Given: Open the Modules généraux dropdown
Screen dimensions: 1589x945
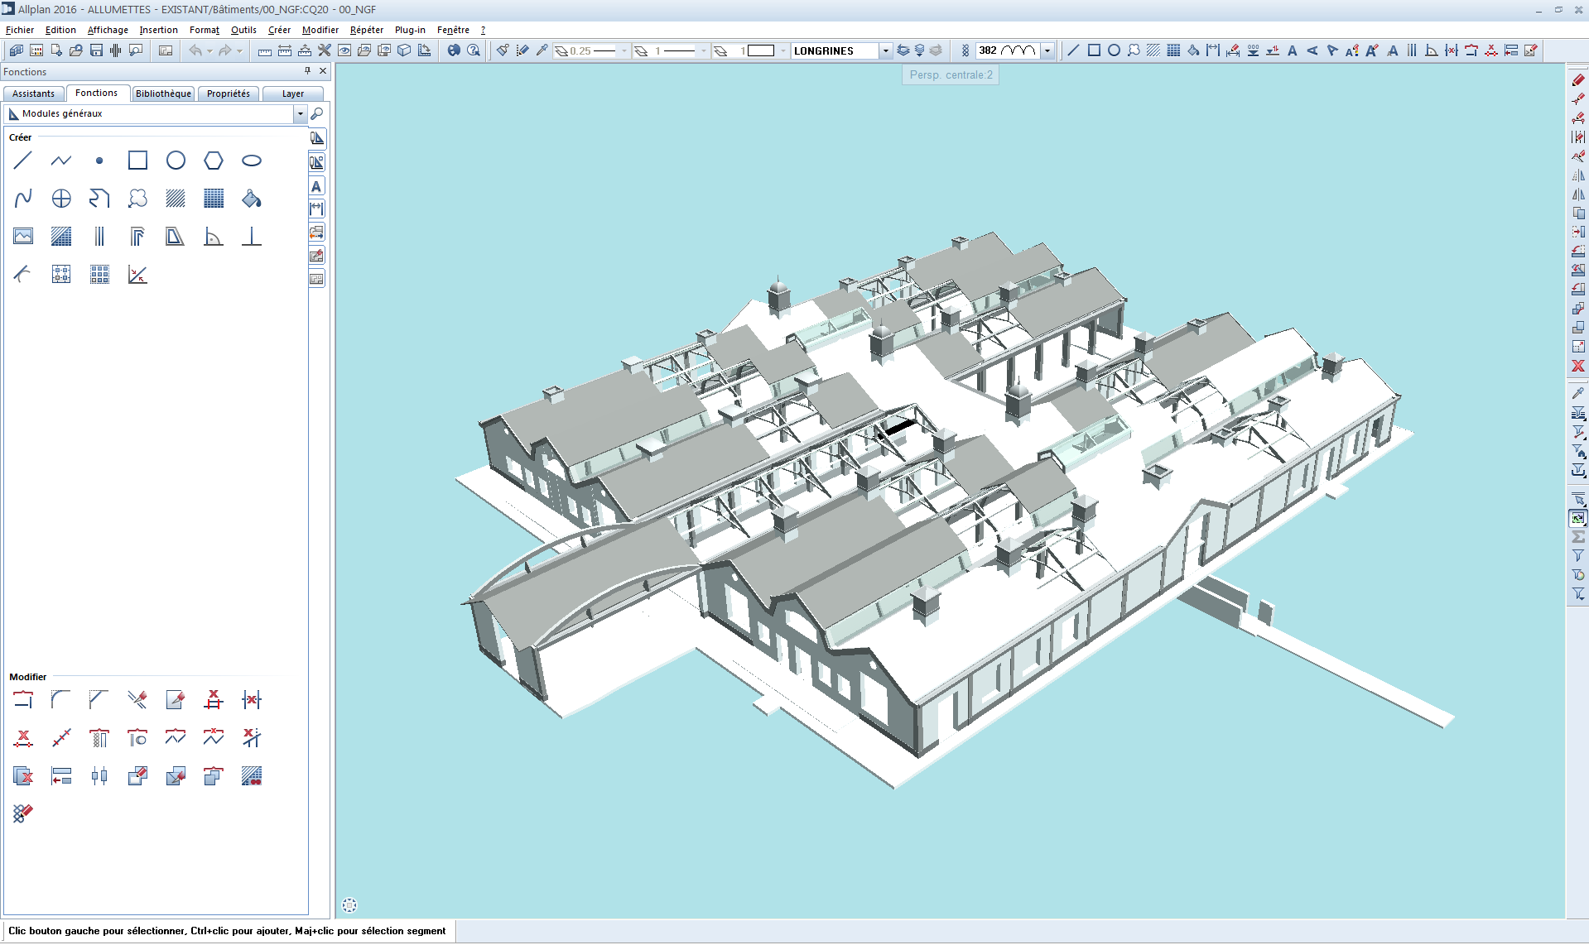Looking at the screenshot, I should click(300, 114).
